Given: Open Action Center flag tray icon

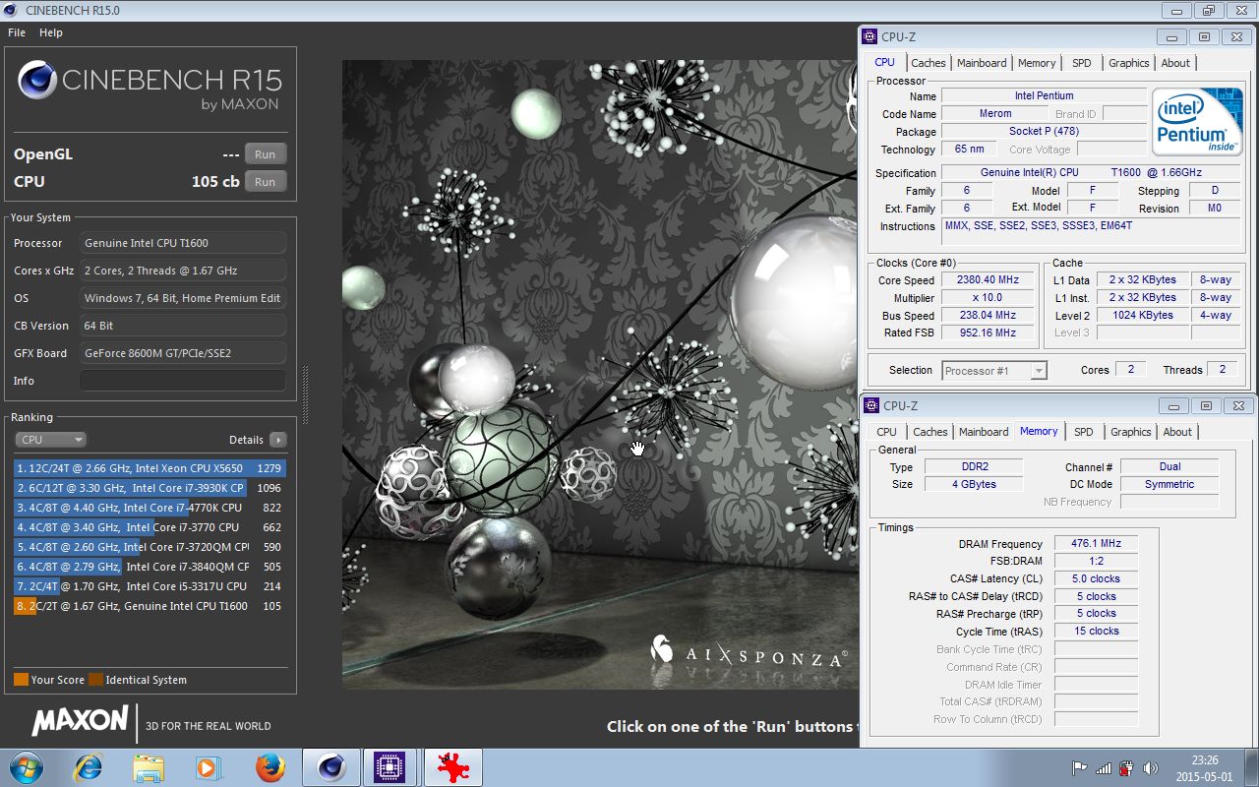Looking at the screenshot, I should 1080,768.
